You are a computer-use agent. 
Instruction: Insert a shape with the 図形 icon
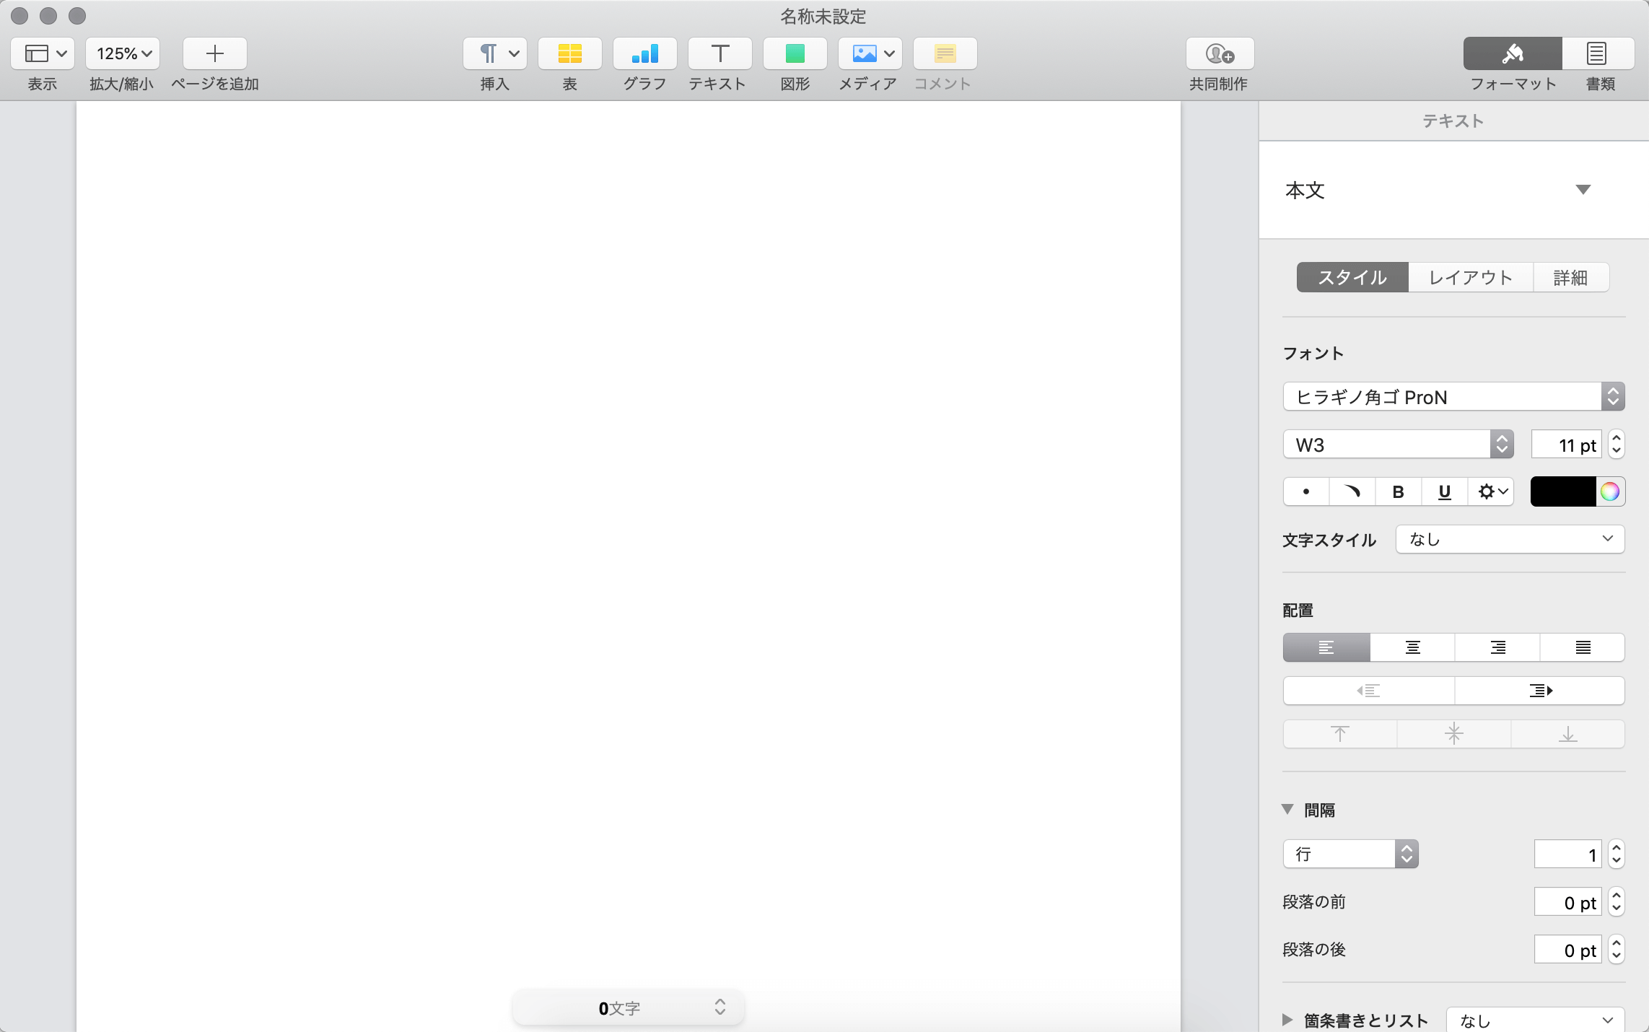pyautogui.click(x=795, y=53)
